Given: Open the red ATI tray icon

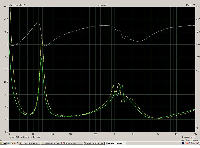Looking at the screenshot, I should 187,143.
